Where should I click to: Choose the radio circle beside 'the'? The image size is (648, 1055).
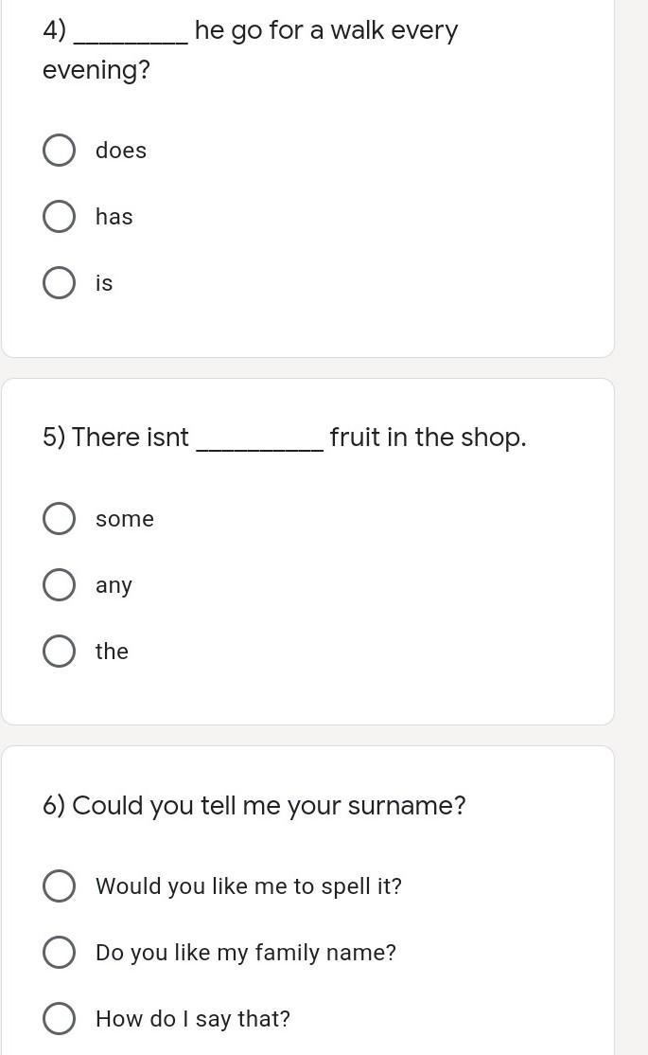tap(60, 652)
